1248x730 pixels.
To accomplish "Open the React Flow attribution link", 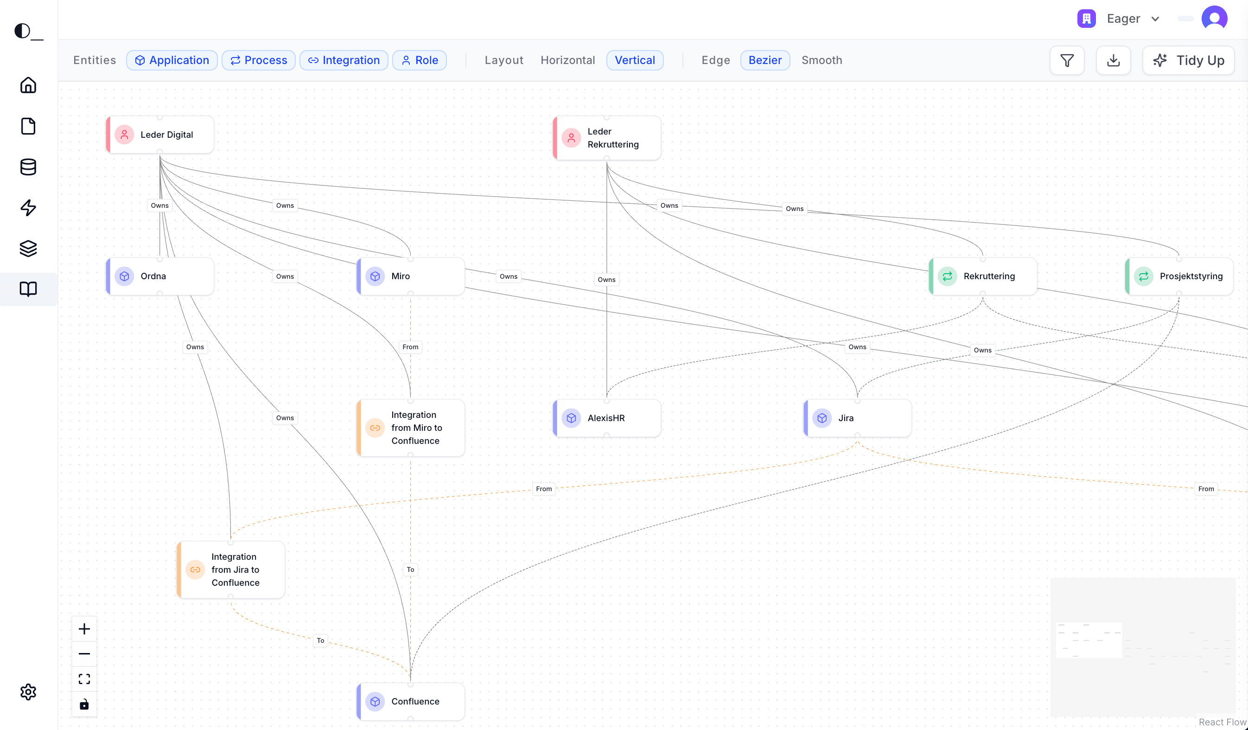I will click(x=1222, y=722).
